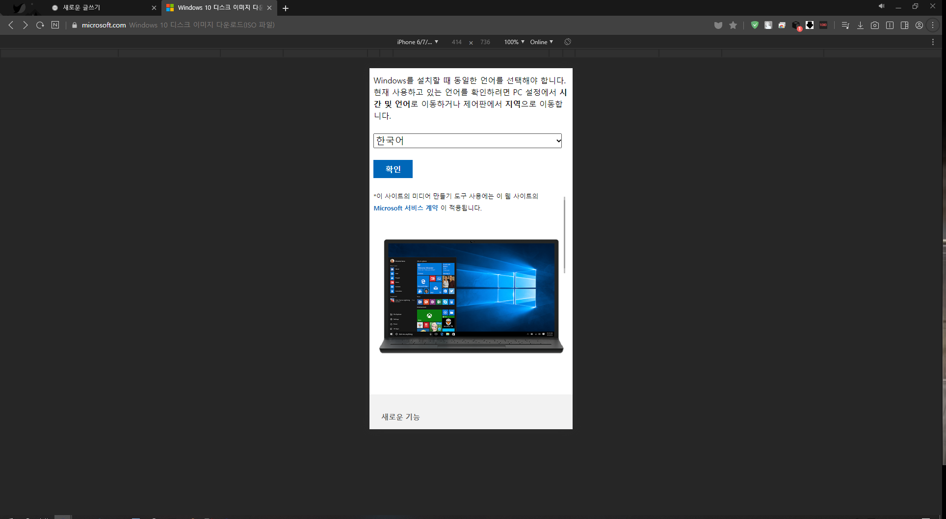Click the 414 width field
The image size is (946, 519).
456,42
